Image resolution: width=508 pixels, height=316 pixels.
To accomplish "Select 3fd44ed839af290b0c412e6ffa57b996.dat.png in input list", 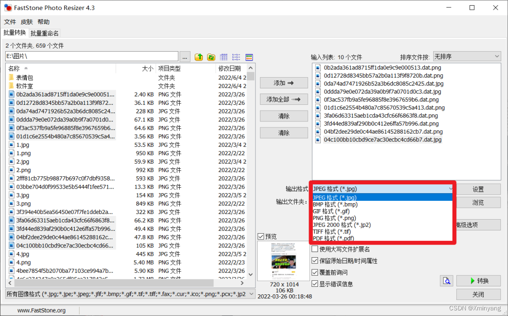I will [x=381, y=123].
